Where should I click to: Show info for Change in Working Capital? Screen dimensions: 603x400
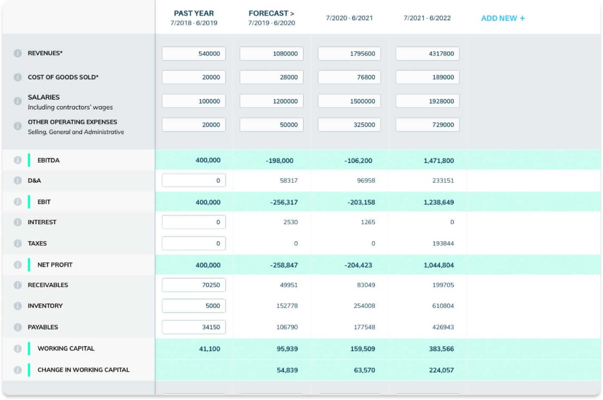coord(17,370)
